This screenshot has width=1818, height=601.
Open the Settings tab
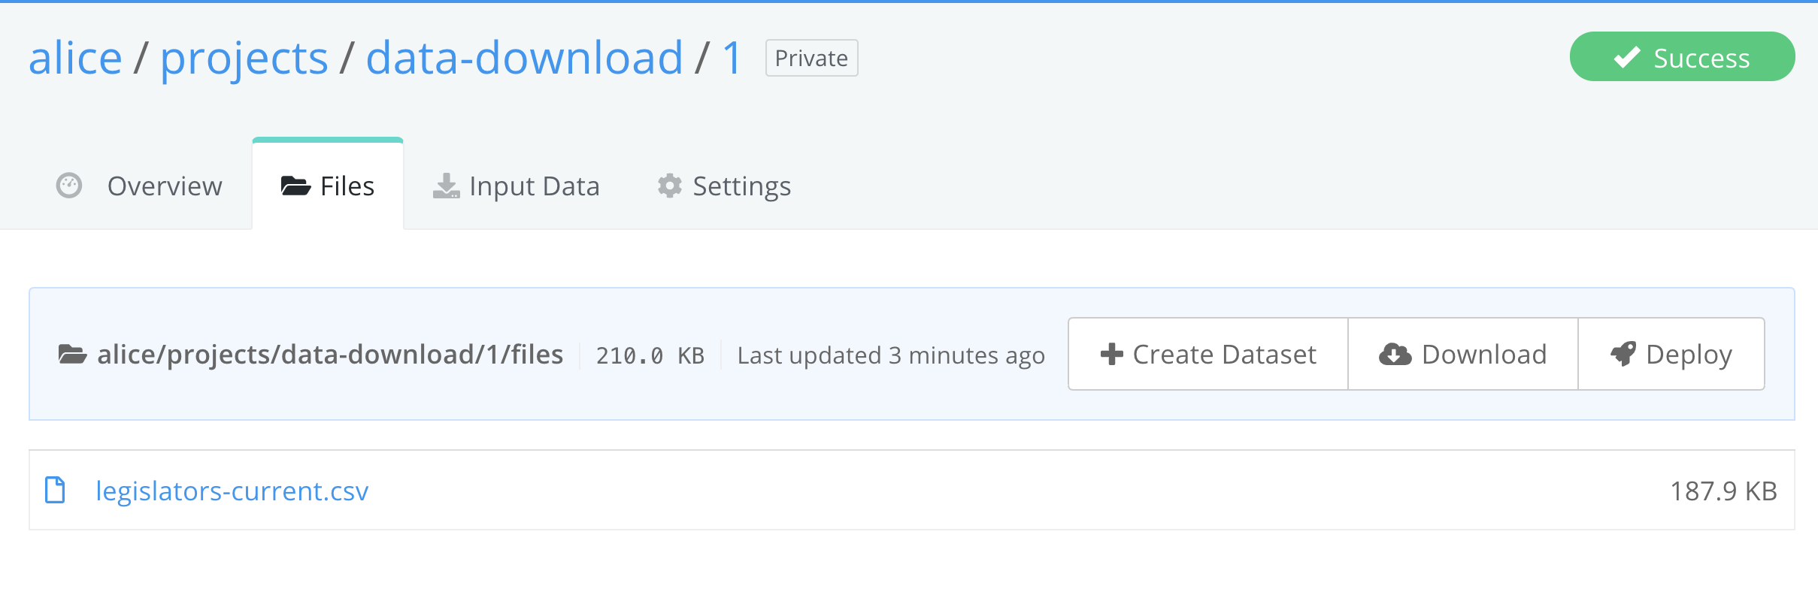(741, 186)
